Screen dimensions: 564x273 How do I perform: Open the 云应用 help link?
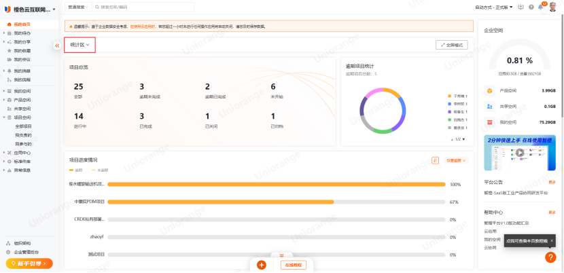[490, 232]
